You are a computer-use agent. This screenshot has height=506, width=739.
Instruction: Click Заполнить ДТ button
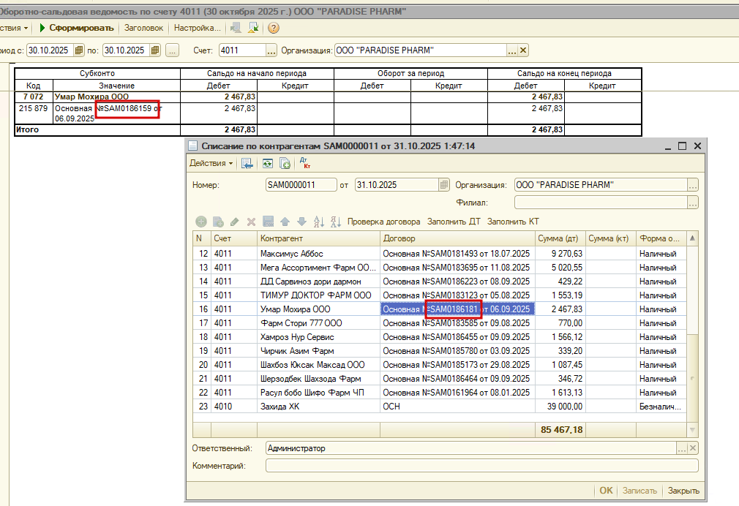click(454, 222)
